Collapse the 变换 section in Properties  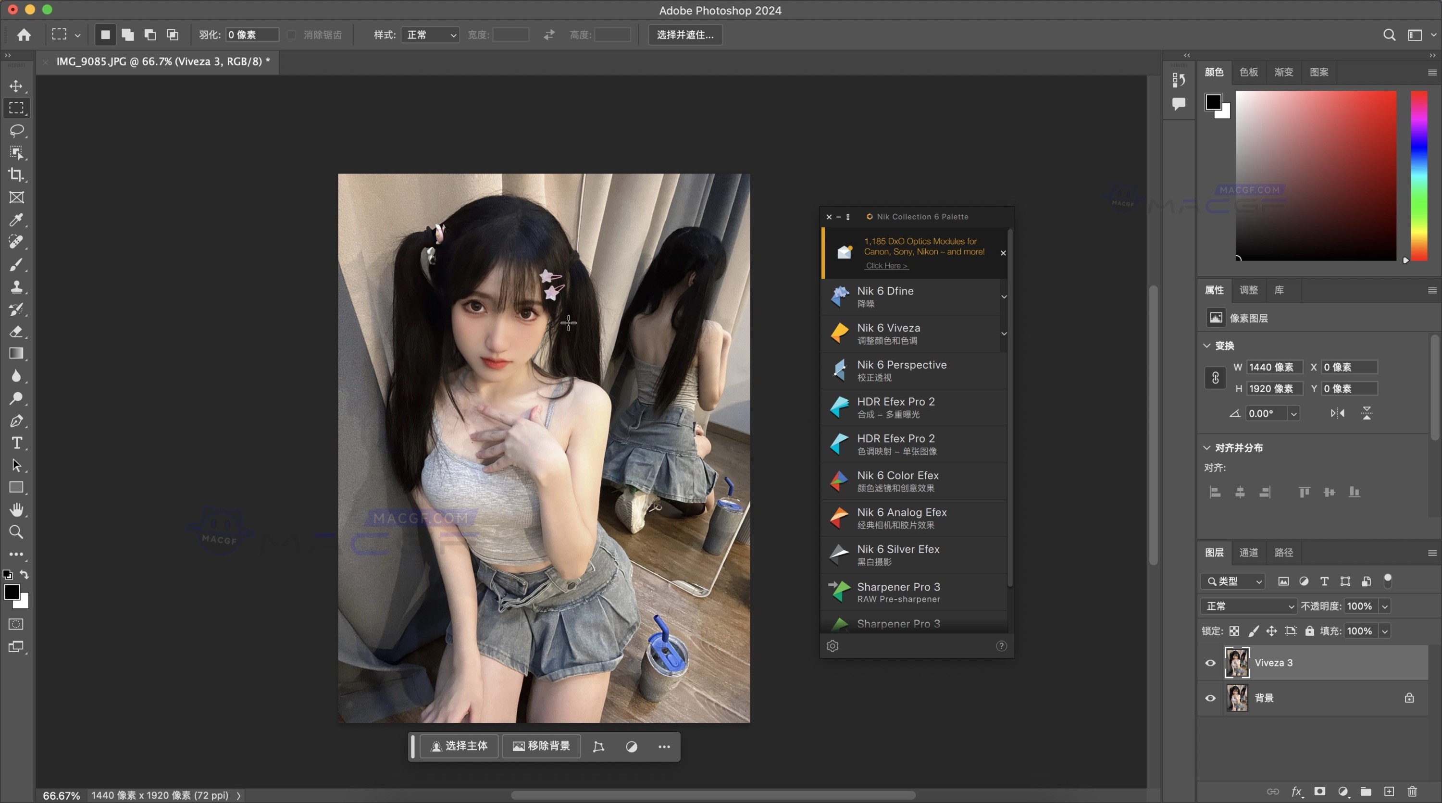click(1207, 345)
